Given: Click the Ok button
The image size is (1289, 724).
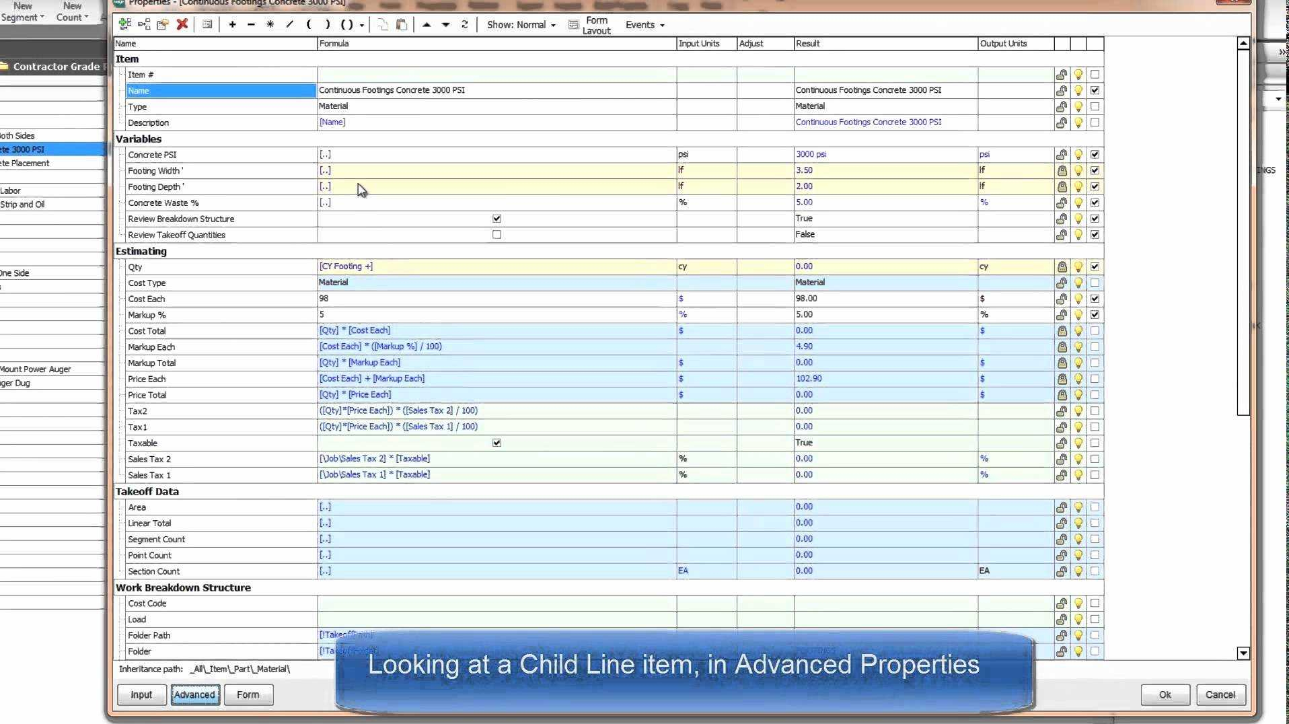Looking at the screenshot, I should [x=1165, y=694].
